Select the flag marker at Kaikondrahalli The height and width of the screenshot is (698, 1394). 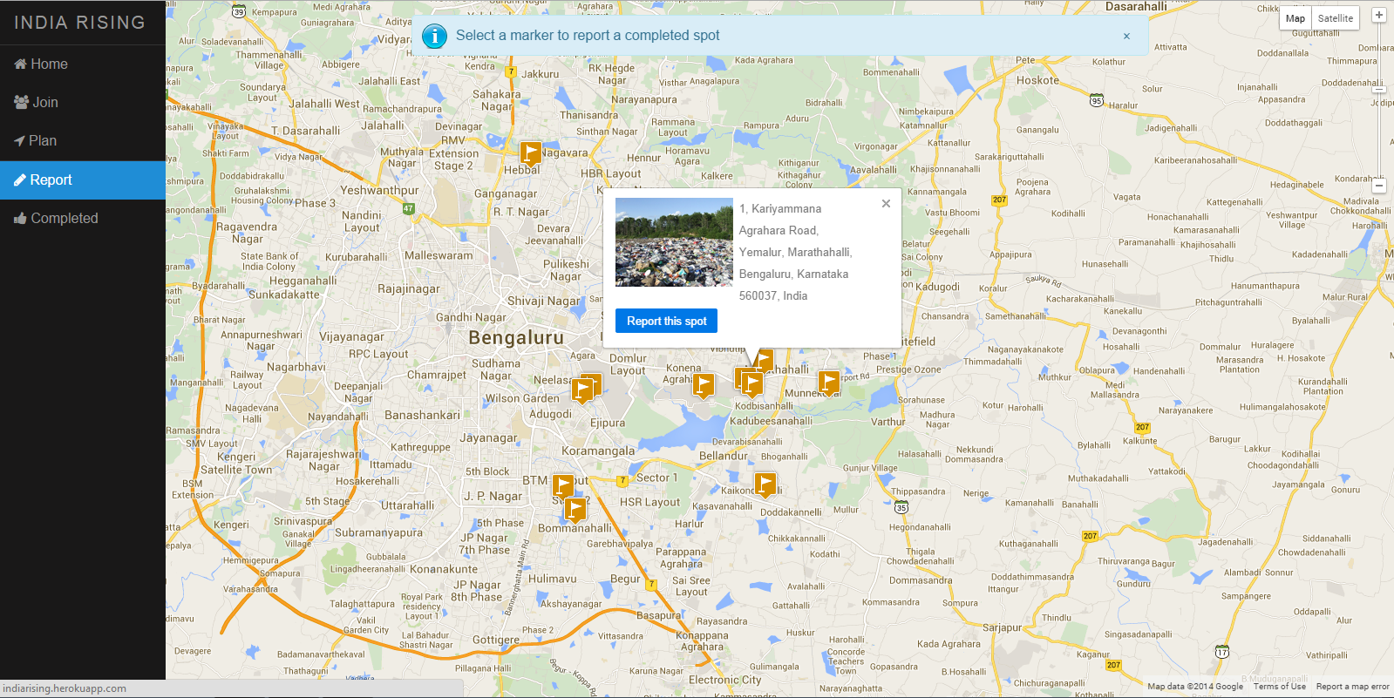click(x=765, y=485)
